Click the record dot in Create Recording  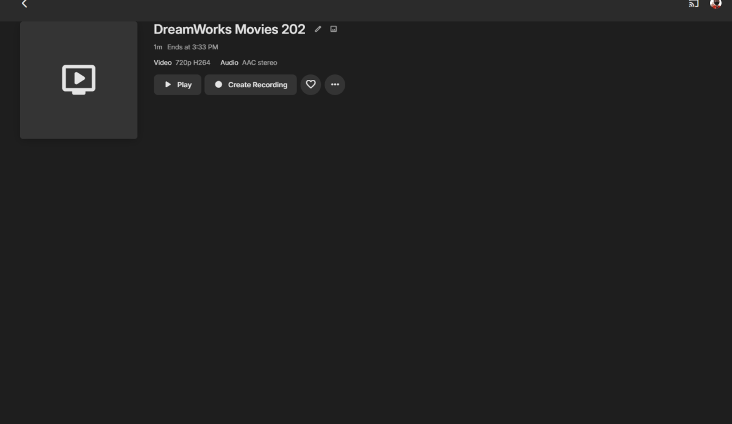pos(219,85)
